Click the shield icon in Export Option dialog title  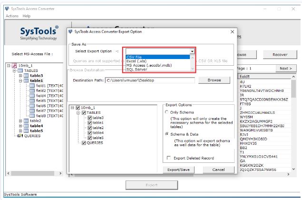(x=70, y=31)
